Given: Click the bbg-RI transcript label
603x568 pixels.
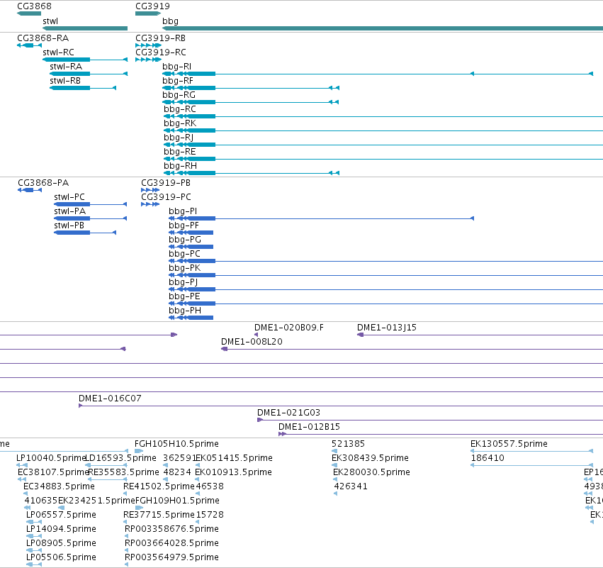Looking at the screenshot, I should pos(176,67).
